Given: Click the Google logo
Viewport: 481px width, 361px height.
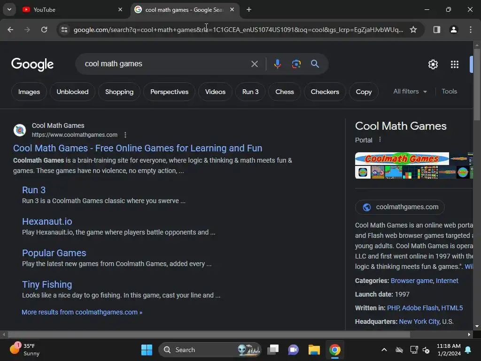Looking at the screenshot, I should coord(32,64).
